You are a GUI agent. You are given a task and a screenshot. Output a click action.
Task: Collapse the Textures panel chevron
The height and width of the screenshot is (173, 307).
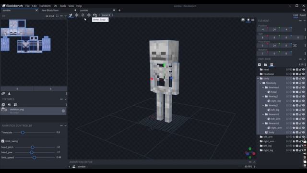[65, 99]
